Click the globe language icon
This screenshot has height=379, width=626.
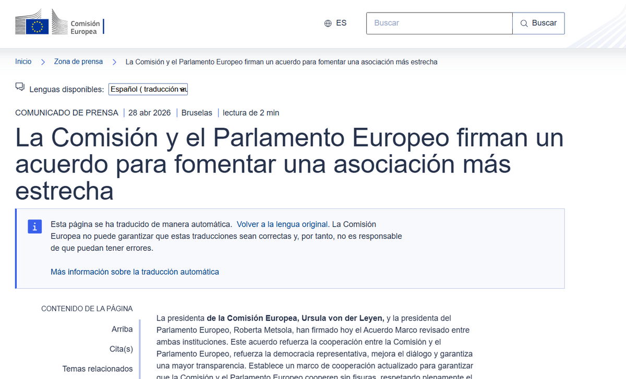[x=328, y=23]
